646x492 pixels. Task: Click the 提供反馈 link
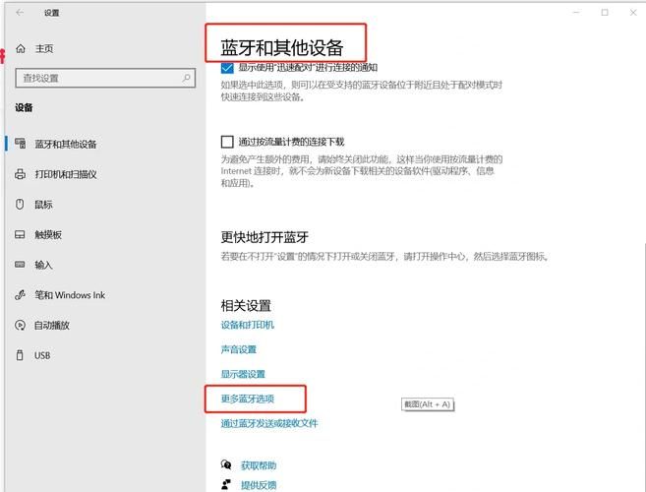tap(259, 485)
